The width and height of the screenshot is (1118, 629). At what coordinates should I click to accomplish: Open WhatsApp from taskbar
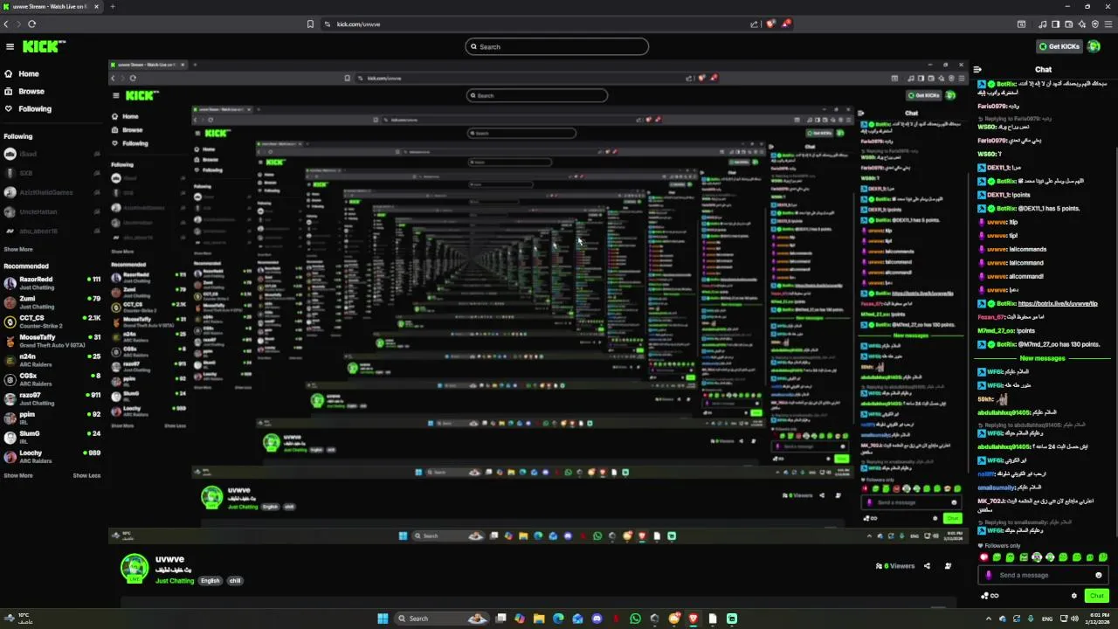(636, 619)
